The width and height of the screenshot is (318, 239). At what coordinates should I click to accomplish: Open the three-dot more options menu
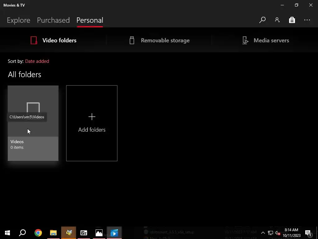coord(307,20)
